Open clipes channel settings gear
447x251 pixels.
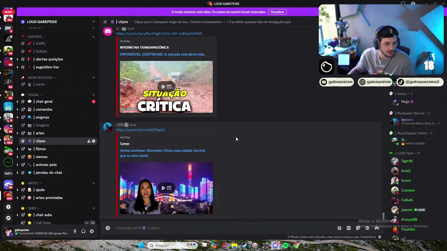[x=94, y=141]
